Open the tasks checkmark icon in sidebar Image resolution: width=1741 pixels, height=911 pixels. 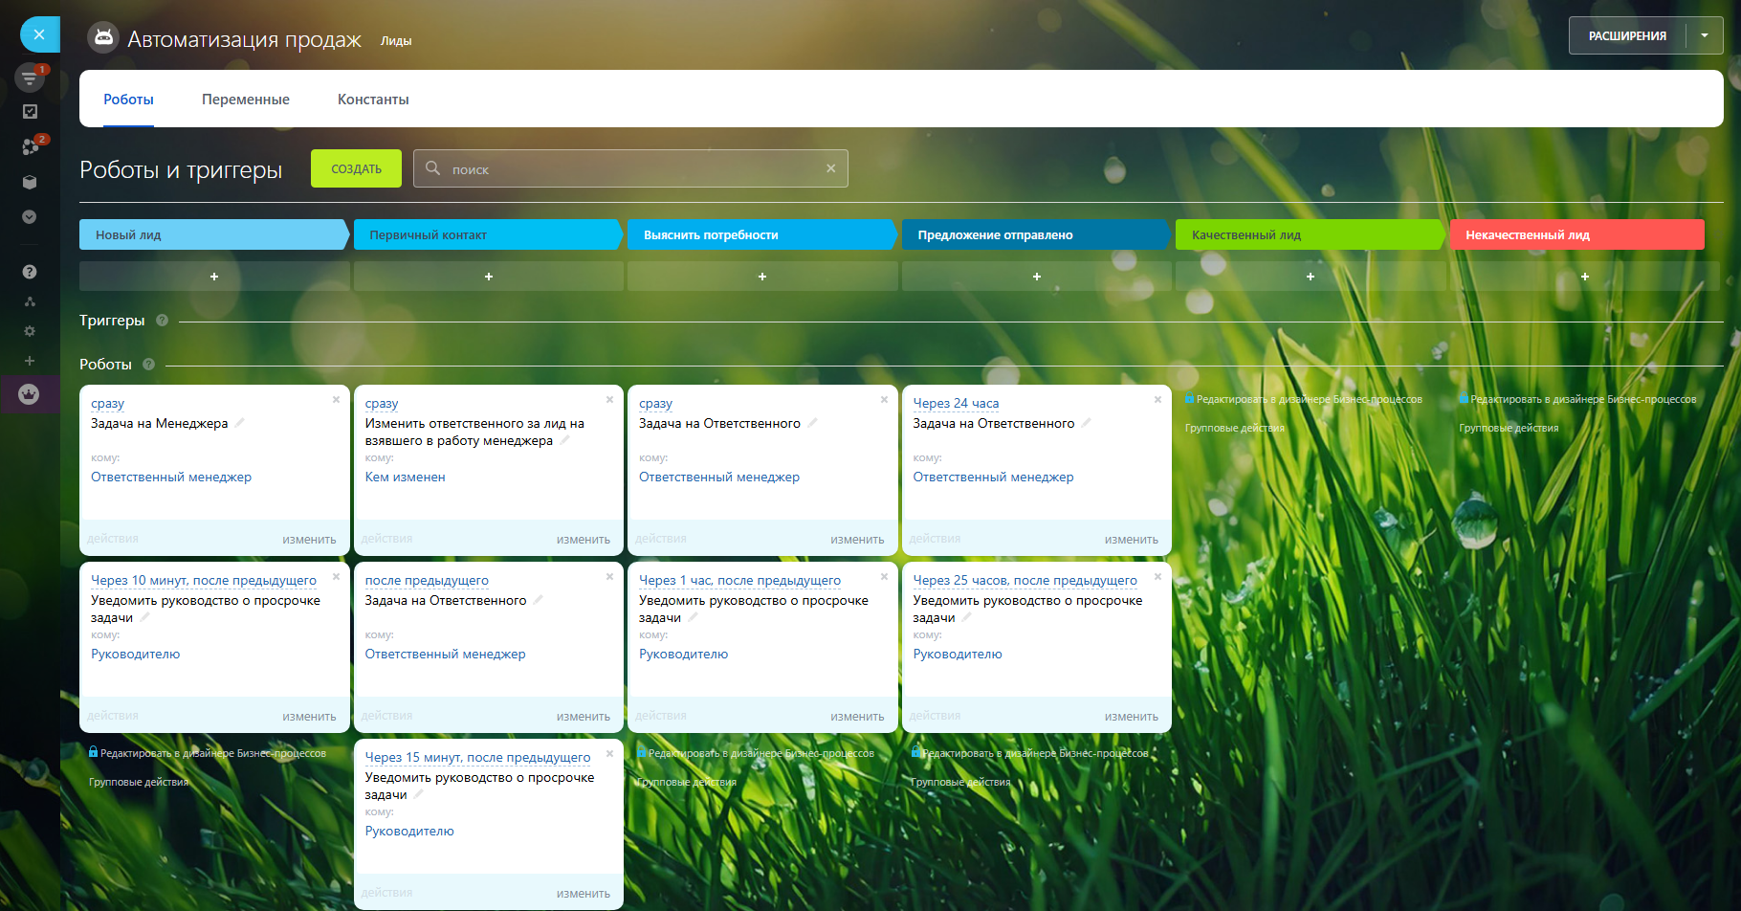tap(30, 112)
